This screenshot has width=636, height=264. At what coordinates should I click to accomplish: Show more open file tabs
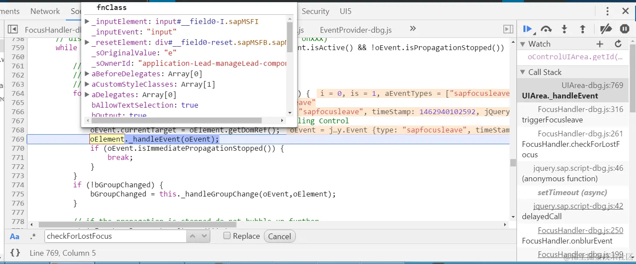pyautogui.click(x=413, y=29)
